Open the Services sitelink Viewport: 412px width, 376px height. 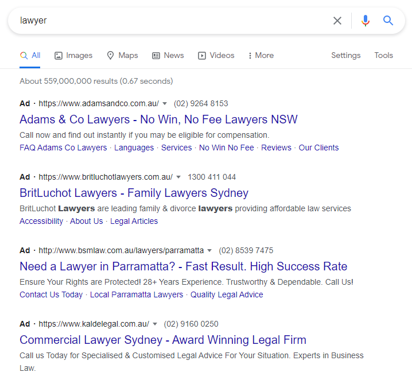tap(177, 148)
